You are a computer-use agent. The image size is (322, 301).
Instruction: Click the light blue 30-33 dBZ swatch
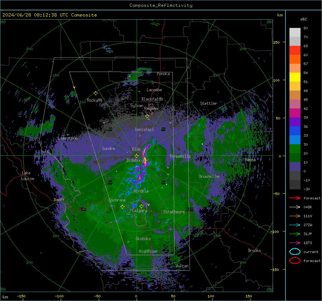click(x=295, y=140)
